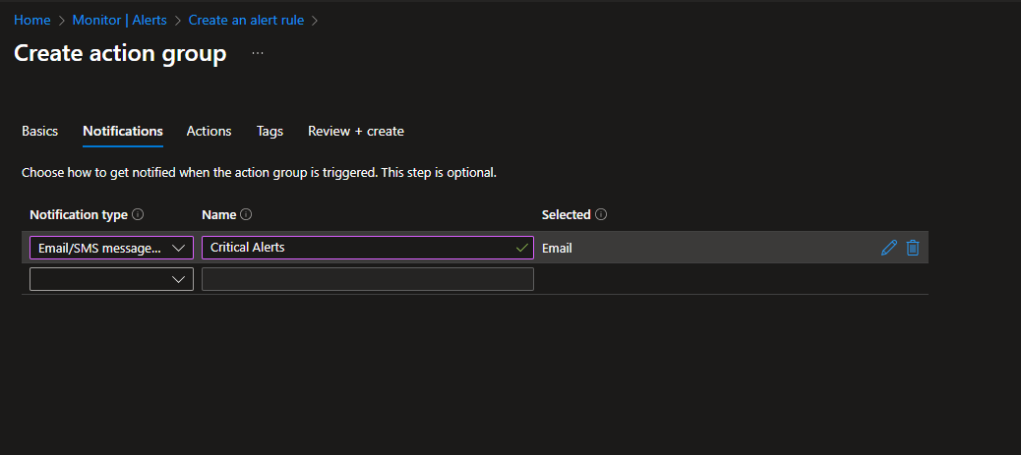Image resolution: width=1021 pixels, height=455 pixels.
Task: Switch to the Review + create tab
Action: point(355,131)
